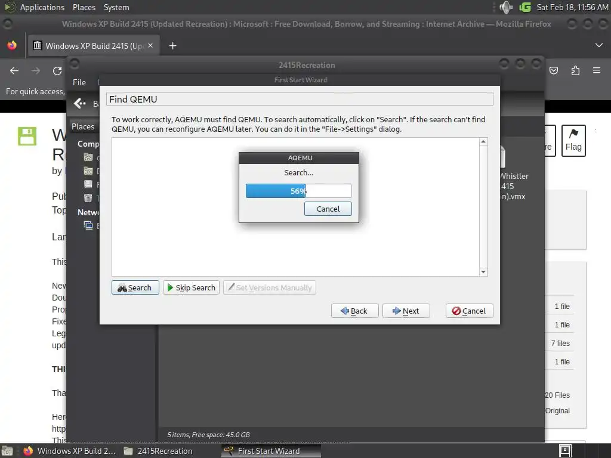611x458 pixels.
Task: Close the Windows XP Build 2415 tab
Action: 150,45
